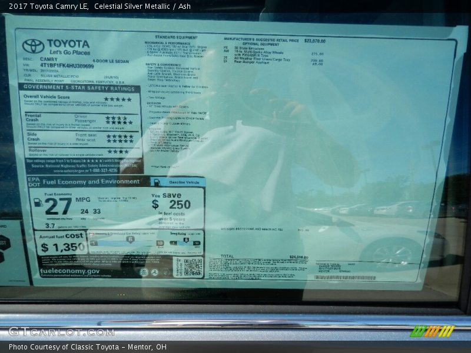Click the barcode at the sticker's bottom right
This screenshot has height=353, width=471.
[345, 278]
